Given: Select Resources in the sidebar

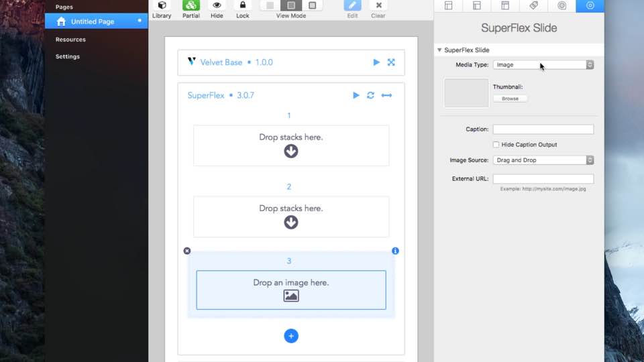Looking at the screenshot, I should [x=70, y=40].
